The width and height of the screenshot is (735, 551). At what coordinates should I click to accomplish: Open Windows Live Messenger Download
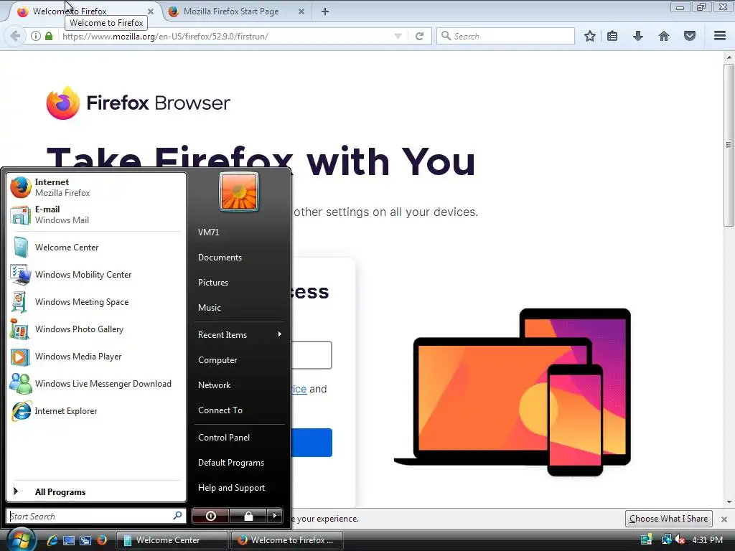(96, 384)
